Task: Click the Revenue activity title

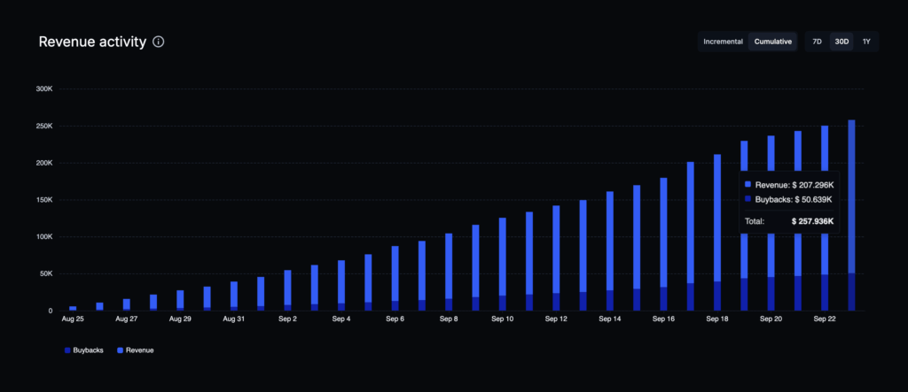Action: [x=92, y=42]
